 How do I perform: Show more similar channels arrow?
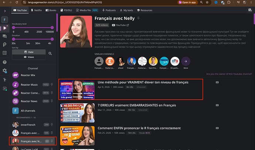pyautogui.click(x=186, y=61)
